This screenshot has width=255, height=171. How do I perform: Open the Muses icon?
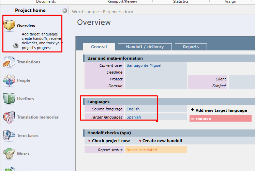[x=9, y=154]
